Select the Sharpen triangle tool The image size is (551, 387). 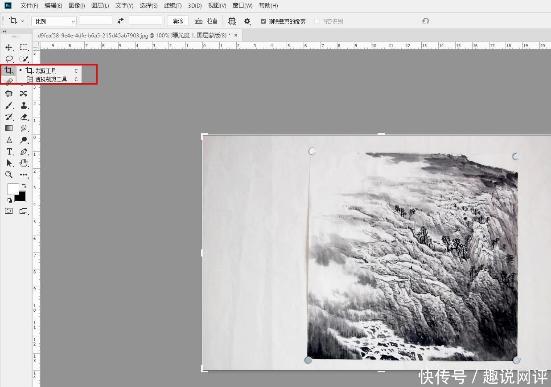pos(9,140)
